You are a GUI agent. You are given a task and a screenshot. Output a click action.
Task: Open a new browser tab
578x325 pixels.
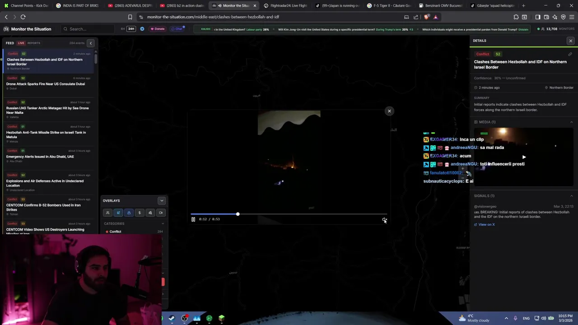[x=523, y=5]
